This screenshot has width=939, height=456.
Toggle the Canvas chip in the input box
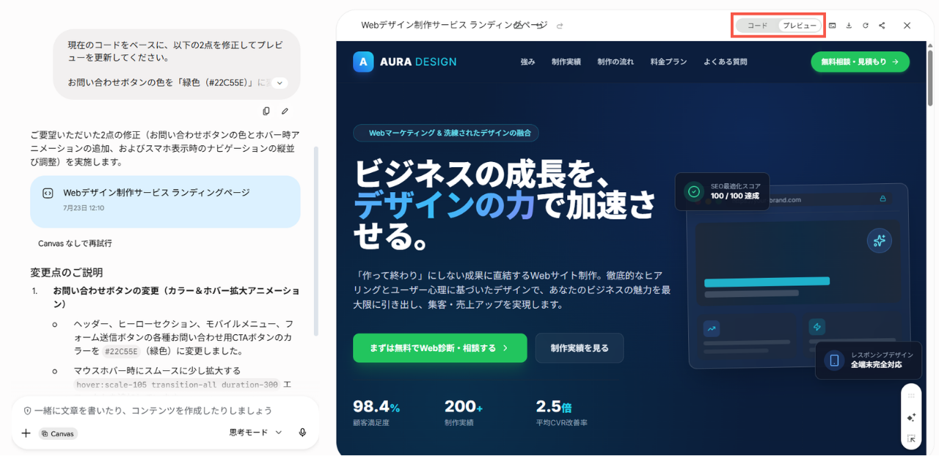[x=58, y=433]
